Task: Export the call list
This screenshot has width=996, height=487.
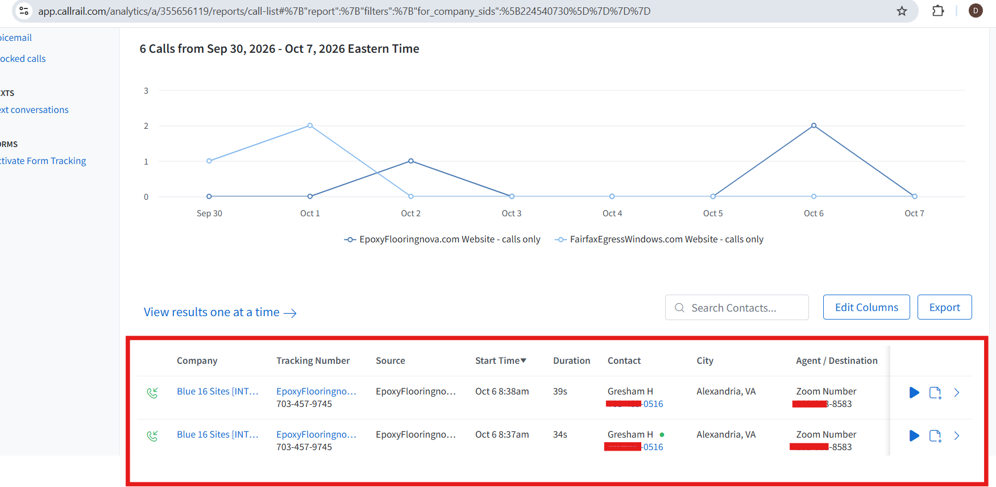Action: pyautogui.click(x=944, y=307)
